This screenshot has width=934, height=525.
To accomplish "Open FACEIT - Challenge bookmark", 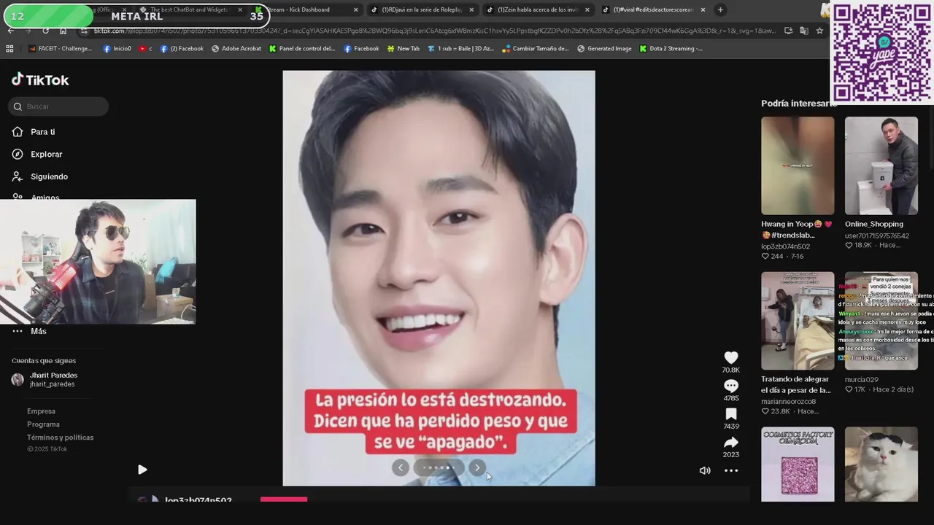I will coord(61,49).
